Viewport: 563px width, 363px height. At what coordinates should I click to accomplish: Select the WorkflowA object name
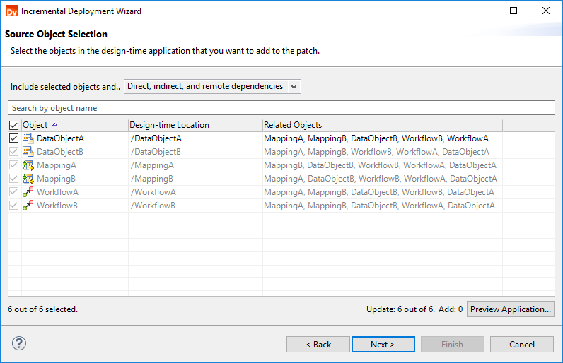(x=57, y=192)
